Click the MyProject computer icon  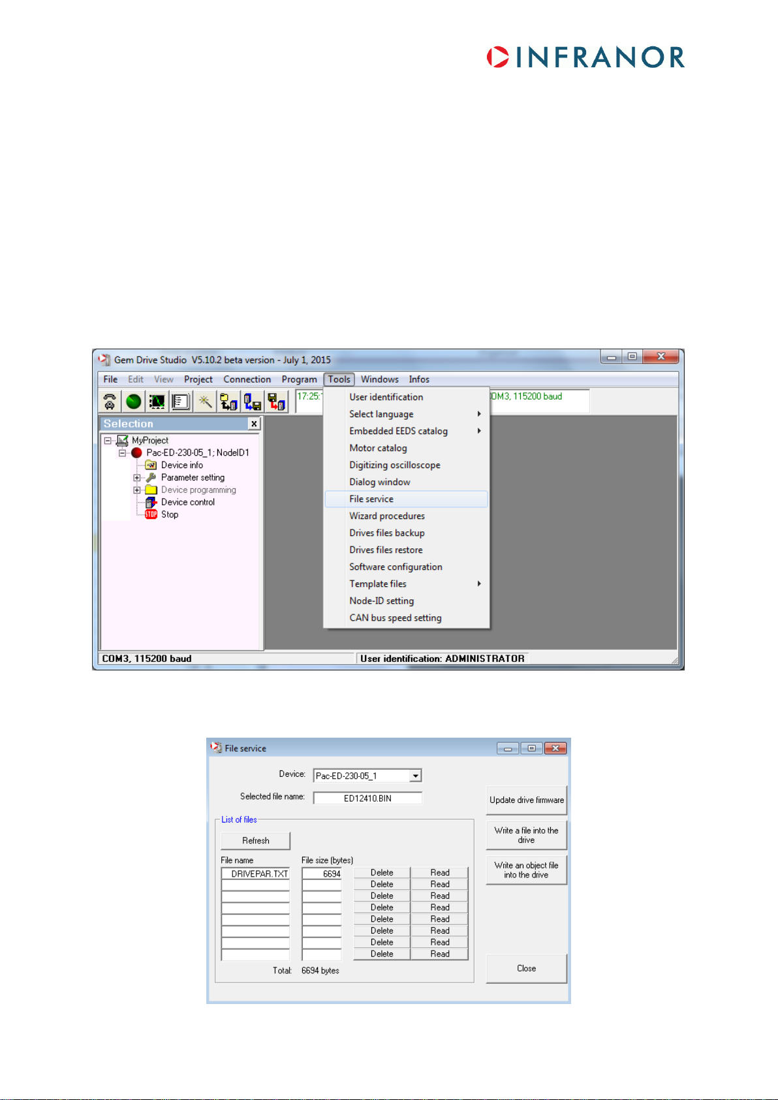(122, 441)
